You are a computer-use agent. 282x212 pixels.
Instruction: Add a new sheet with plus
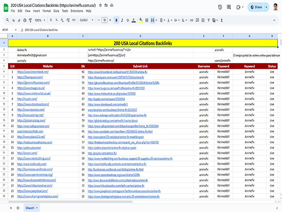click(x=11, y=208)
